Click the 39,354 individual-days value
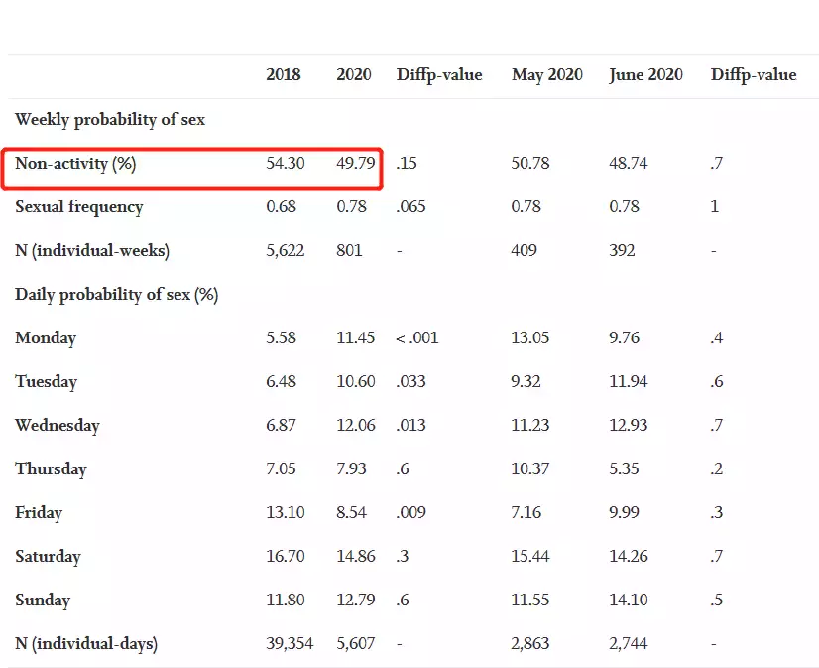The image size is (819, 668). [290, 644]
